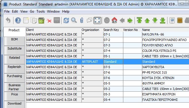Refresh the data with the blue arrows icon

point(66,20)
